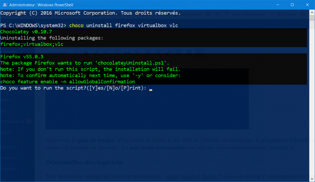Click the yellow 'choco' command word
The image size is (315, 182).
point(76,25)
